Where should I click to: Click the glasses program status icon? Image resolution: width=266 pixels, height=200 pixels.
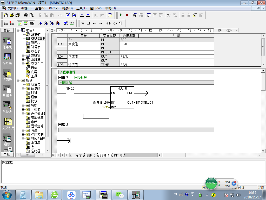coord(169,15)
